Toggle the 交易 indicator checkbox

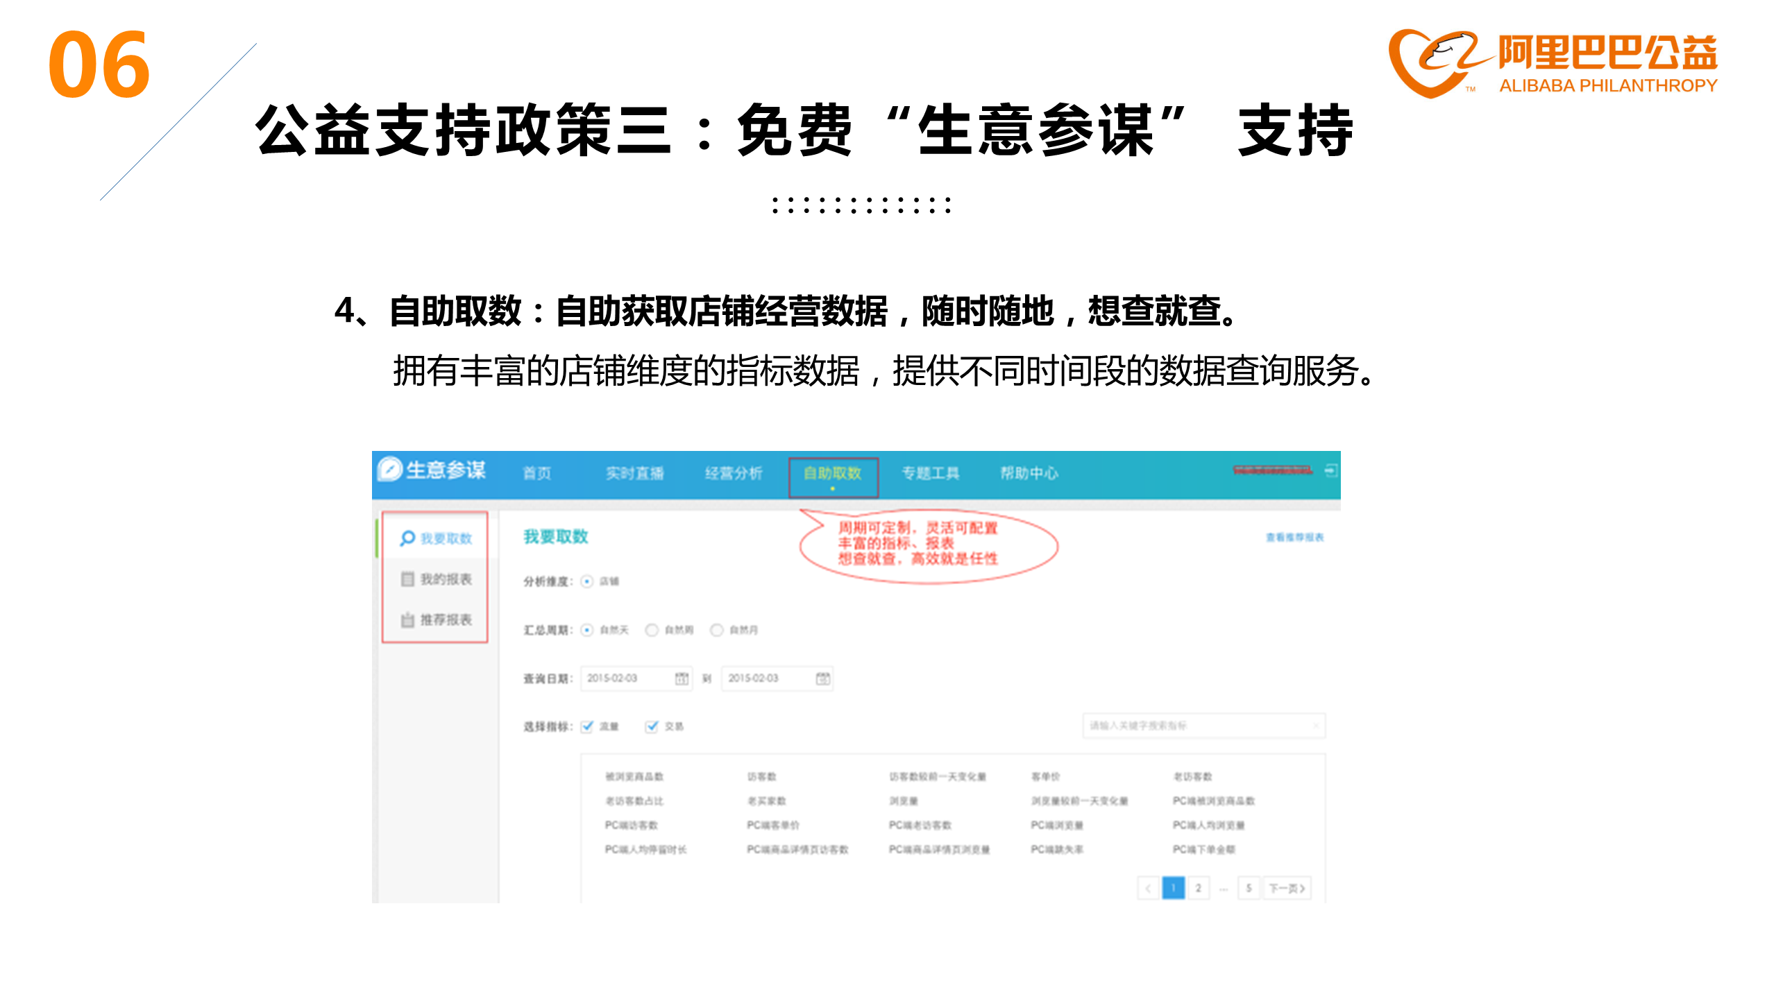(x=652, y=726)
